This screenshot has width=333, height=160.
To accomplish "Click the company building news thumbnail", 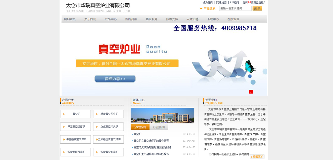I will [162, 115].
